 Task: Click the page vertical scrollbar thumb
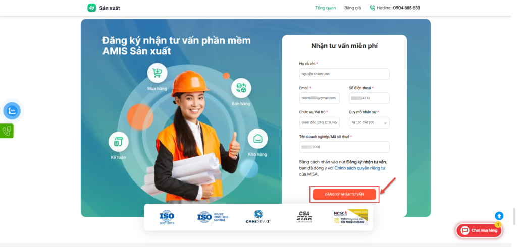(x=514, y=216)
